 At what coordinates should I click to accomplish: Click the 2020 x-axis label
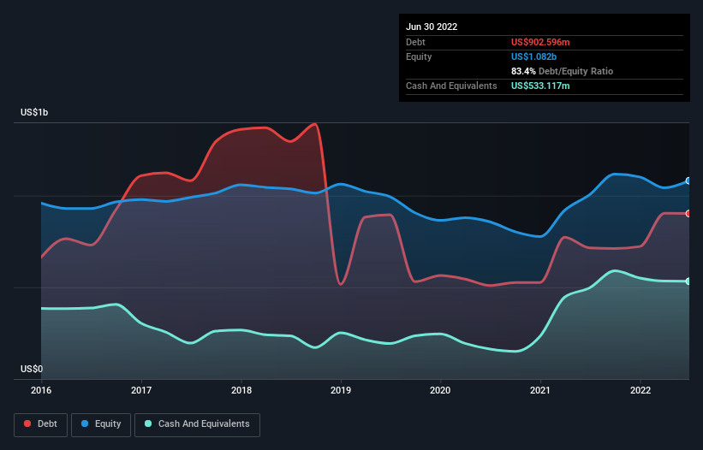pos(440,390)
